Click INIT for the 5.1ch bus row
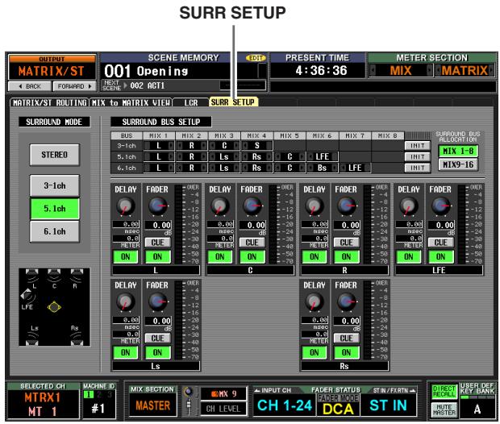500x424 pixels. 418,157
